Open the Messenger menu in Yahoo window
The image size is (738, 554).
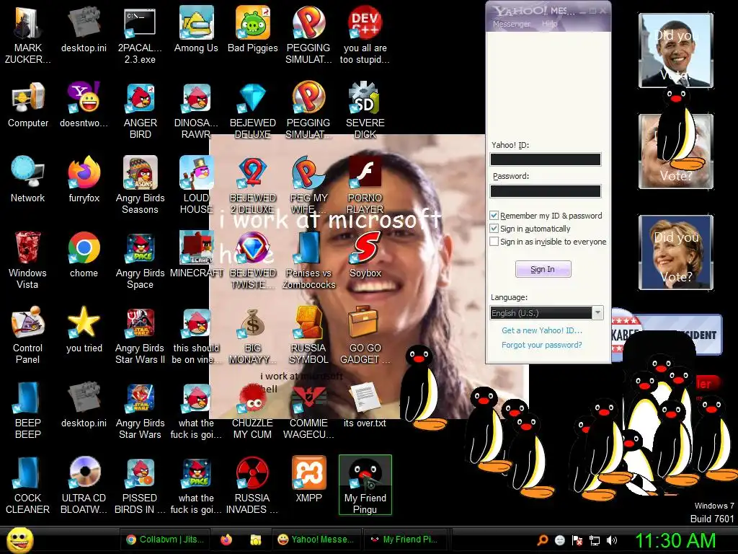coord(511,24)
